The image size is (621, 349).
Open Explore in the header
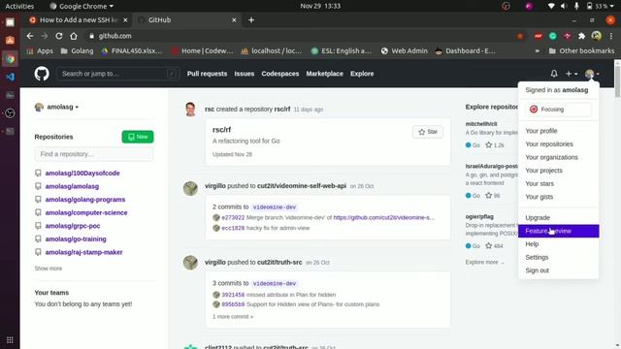[x=362, y=74]
